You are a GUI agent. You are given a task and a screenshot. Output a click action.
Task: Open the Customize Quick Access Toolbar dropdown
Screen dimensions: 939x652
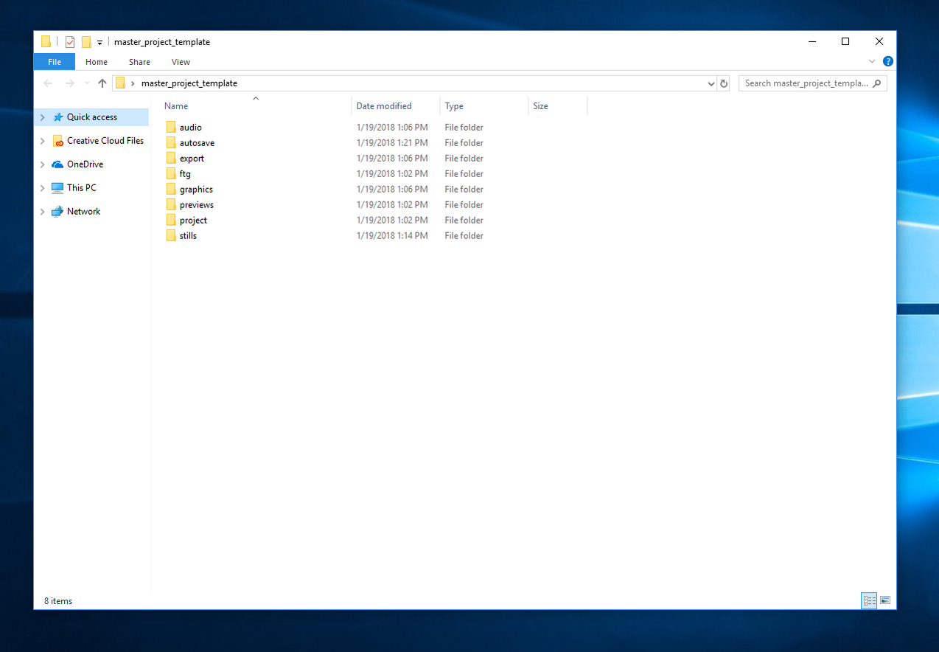pyautogui.click(x=100, y=43)
